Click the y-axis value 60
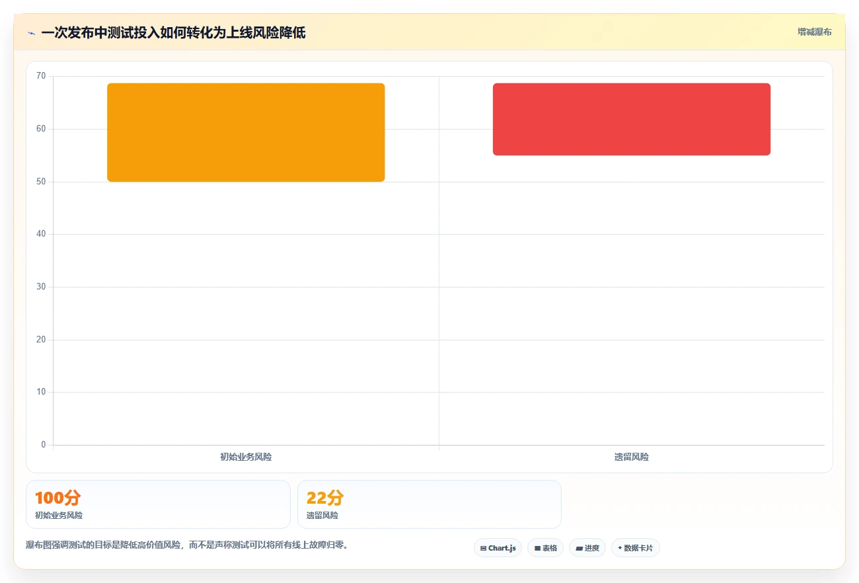859x583 pixels. pos(41,129)
